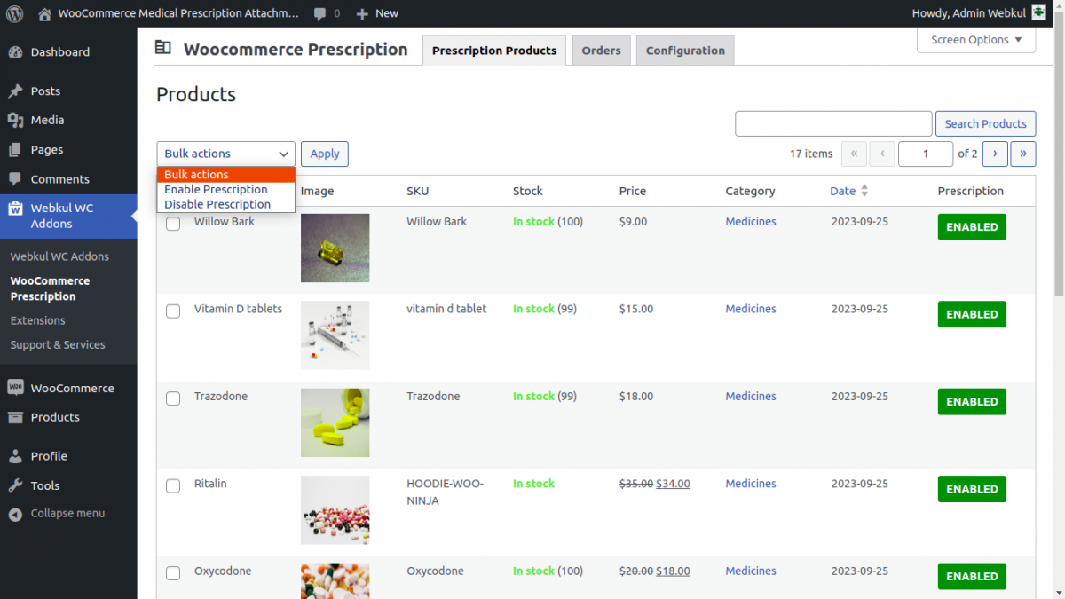
Task: Open the admin user avatar
Action: pos(1038,13)
